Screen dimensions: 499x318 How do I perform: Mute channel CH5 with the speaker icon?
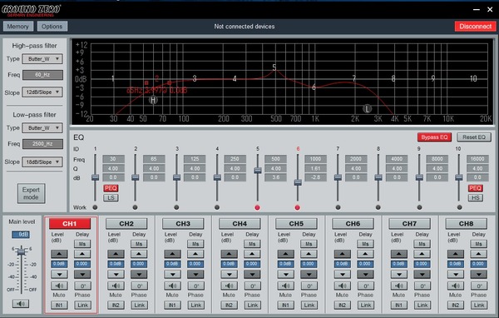(x=286, y=286)
